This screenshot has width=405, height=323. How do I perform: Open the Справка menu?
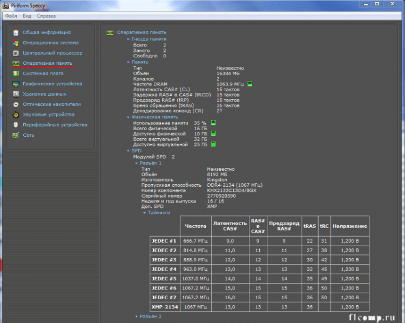[46, 16]
